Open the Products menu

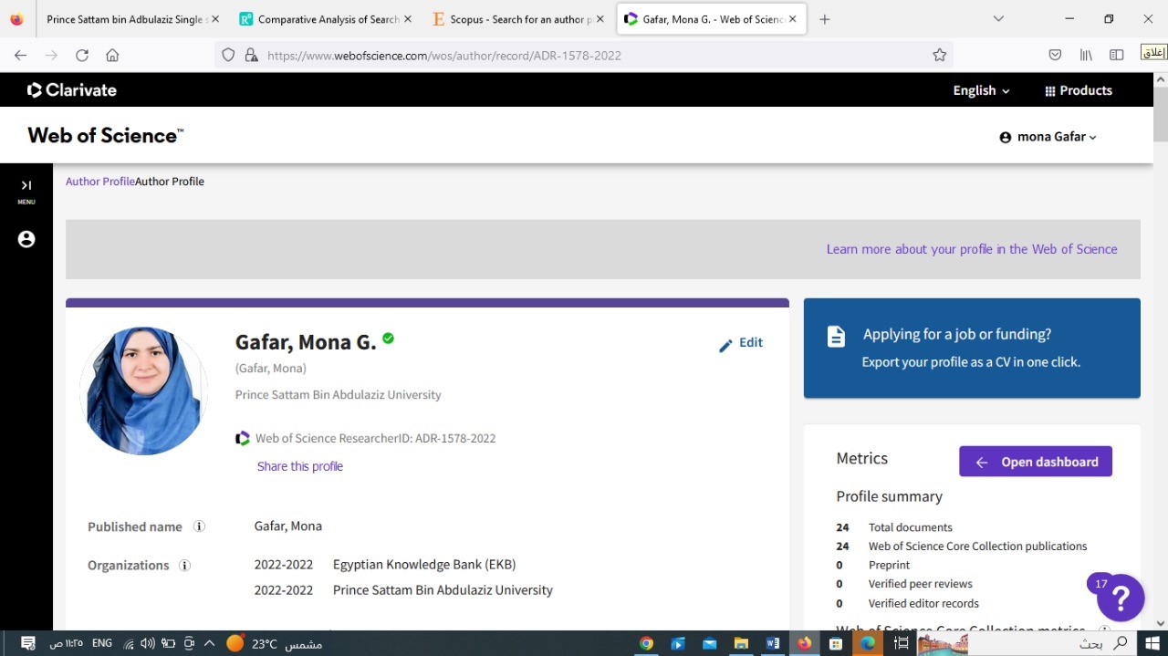pos(1078,90)
